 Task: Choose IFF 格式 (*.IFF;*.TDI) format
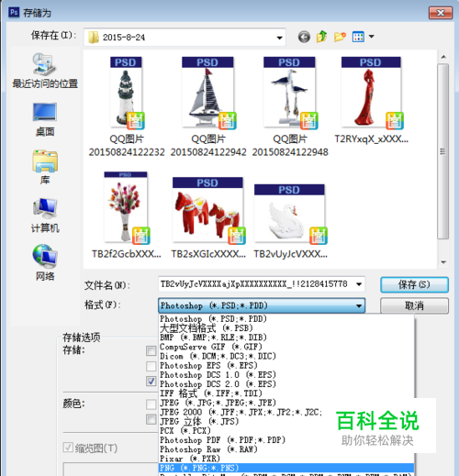(x=286, y=393)
